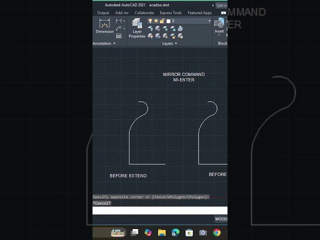The height and width of the screenshot is (240, 320).
Task: Click the title bar expand arrow
Action: 213,5
